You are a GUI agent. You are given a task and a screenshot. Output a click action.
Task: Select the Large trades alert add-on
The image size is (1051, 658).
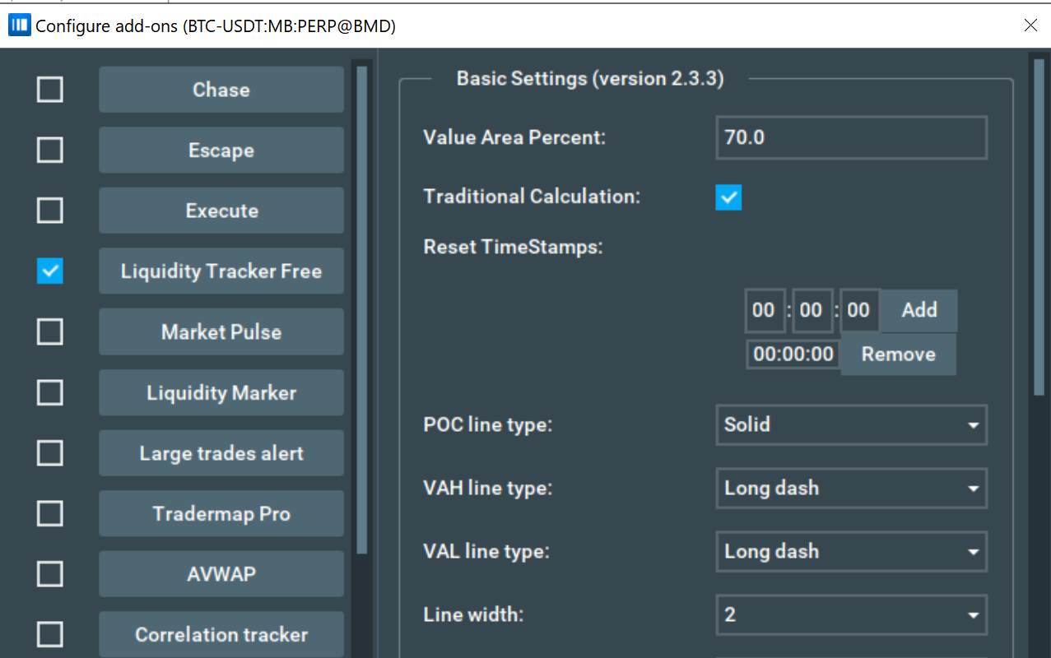(x=221, y=453)
